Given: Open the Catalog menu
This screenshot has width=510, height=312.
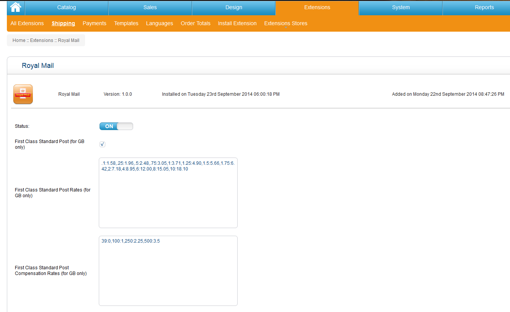Looking at the screenshot, I should (x=66, y=8).
